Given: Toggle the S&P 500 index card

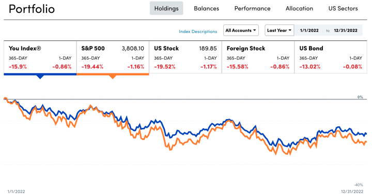Looking at the screenshot, I should 113,57.
